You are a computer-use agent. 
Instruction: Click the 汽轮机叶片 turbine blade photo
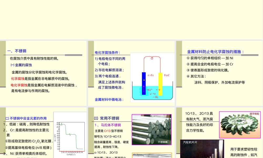202,149
